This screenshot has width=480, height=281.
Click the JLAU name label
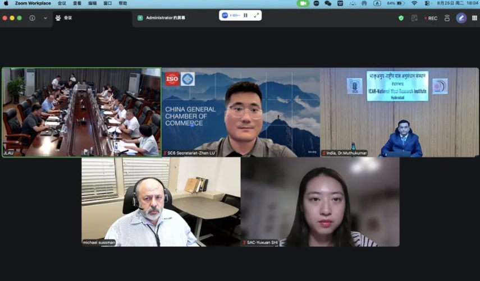[8, 153]
